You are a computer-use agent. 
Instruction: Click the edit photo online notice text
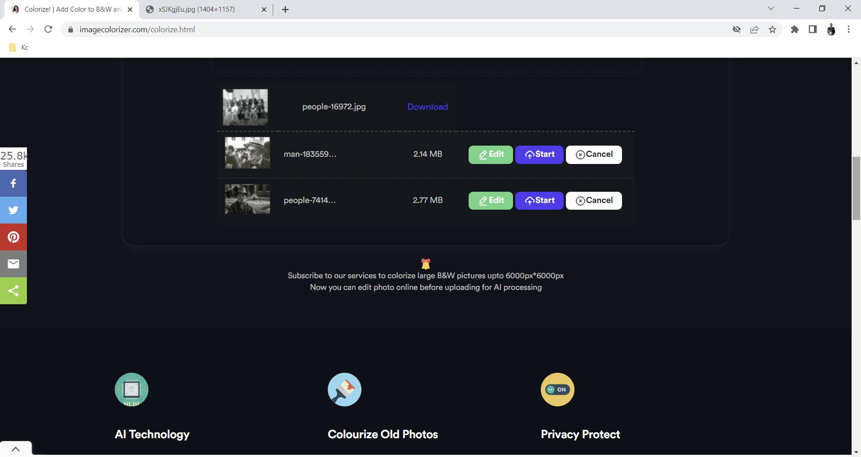426,288
